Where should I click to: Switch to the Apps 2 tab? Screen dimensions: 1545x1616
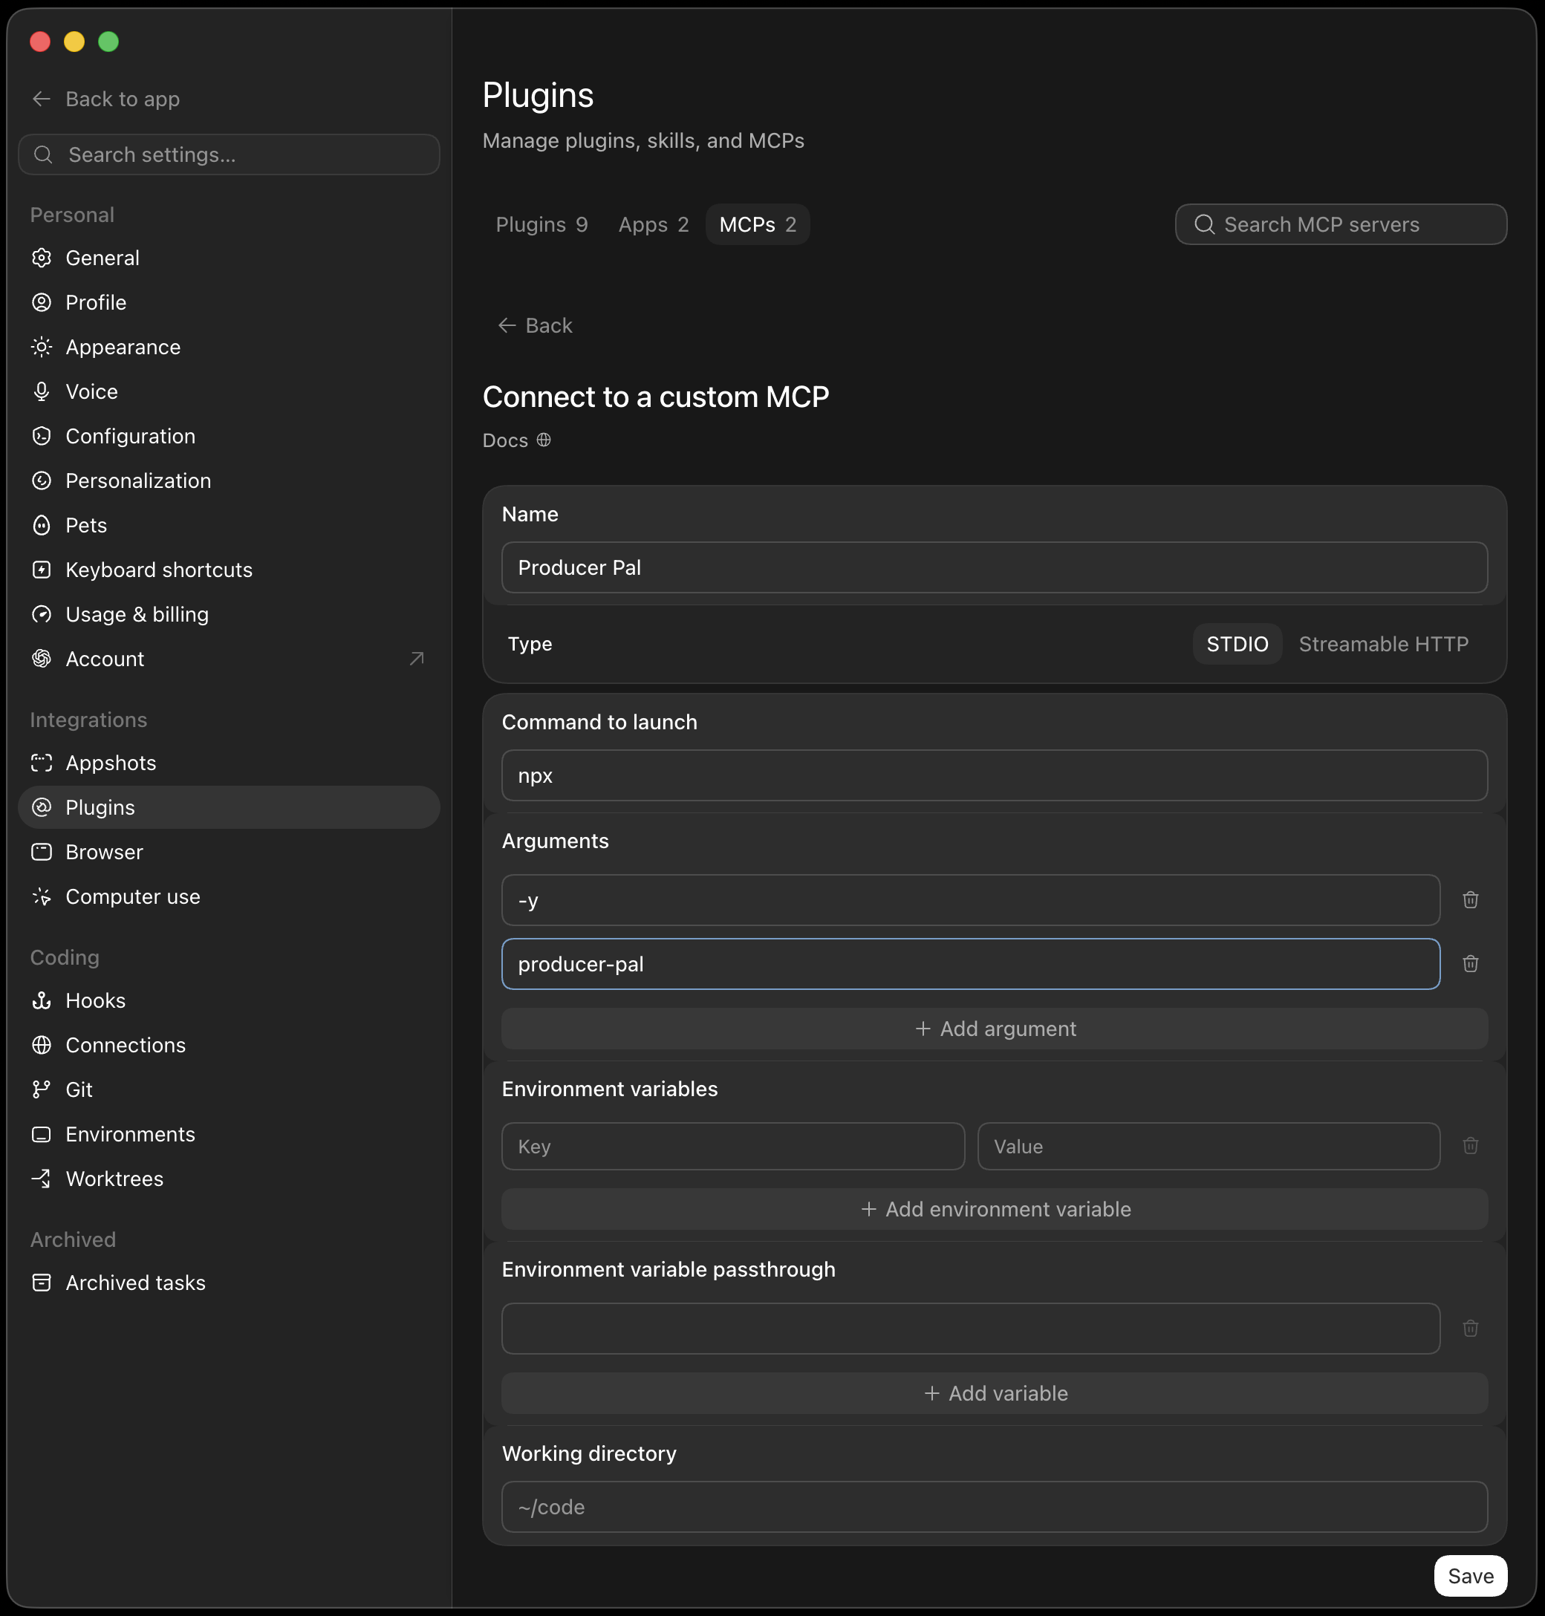click(x=653, y=224)
